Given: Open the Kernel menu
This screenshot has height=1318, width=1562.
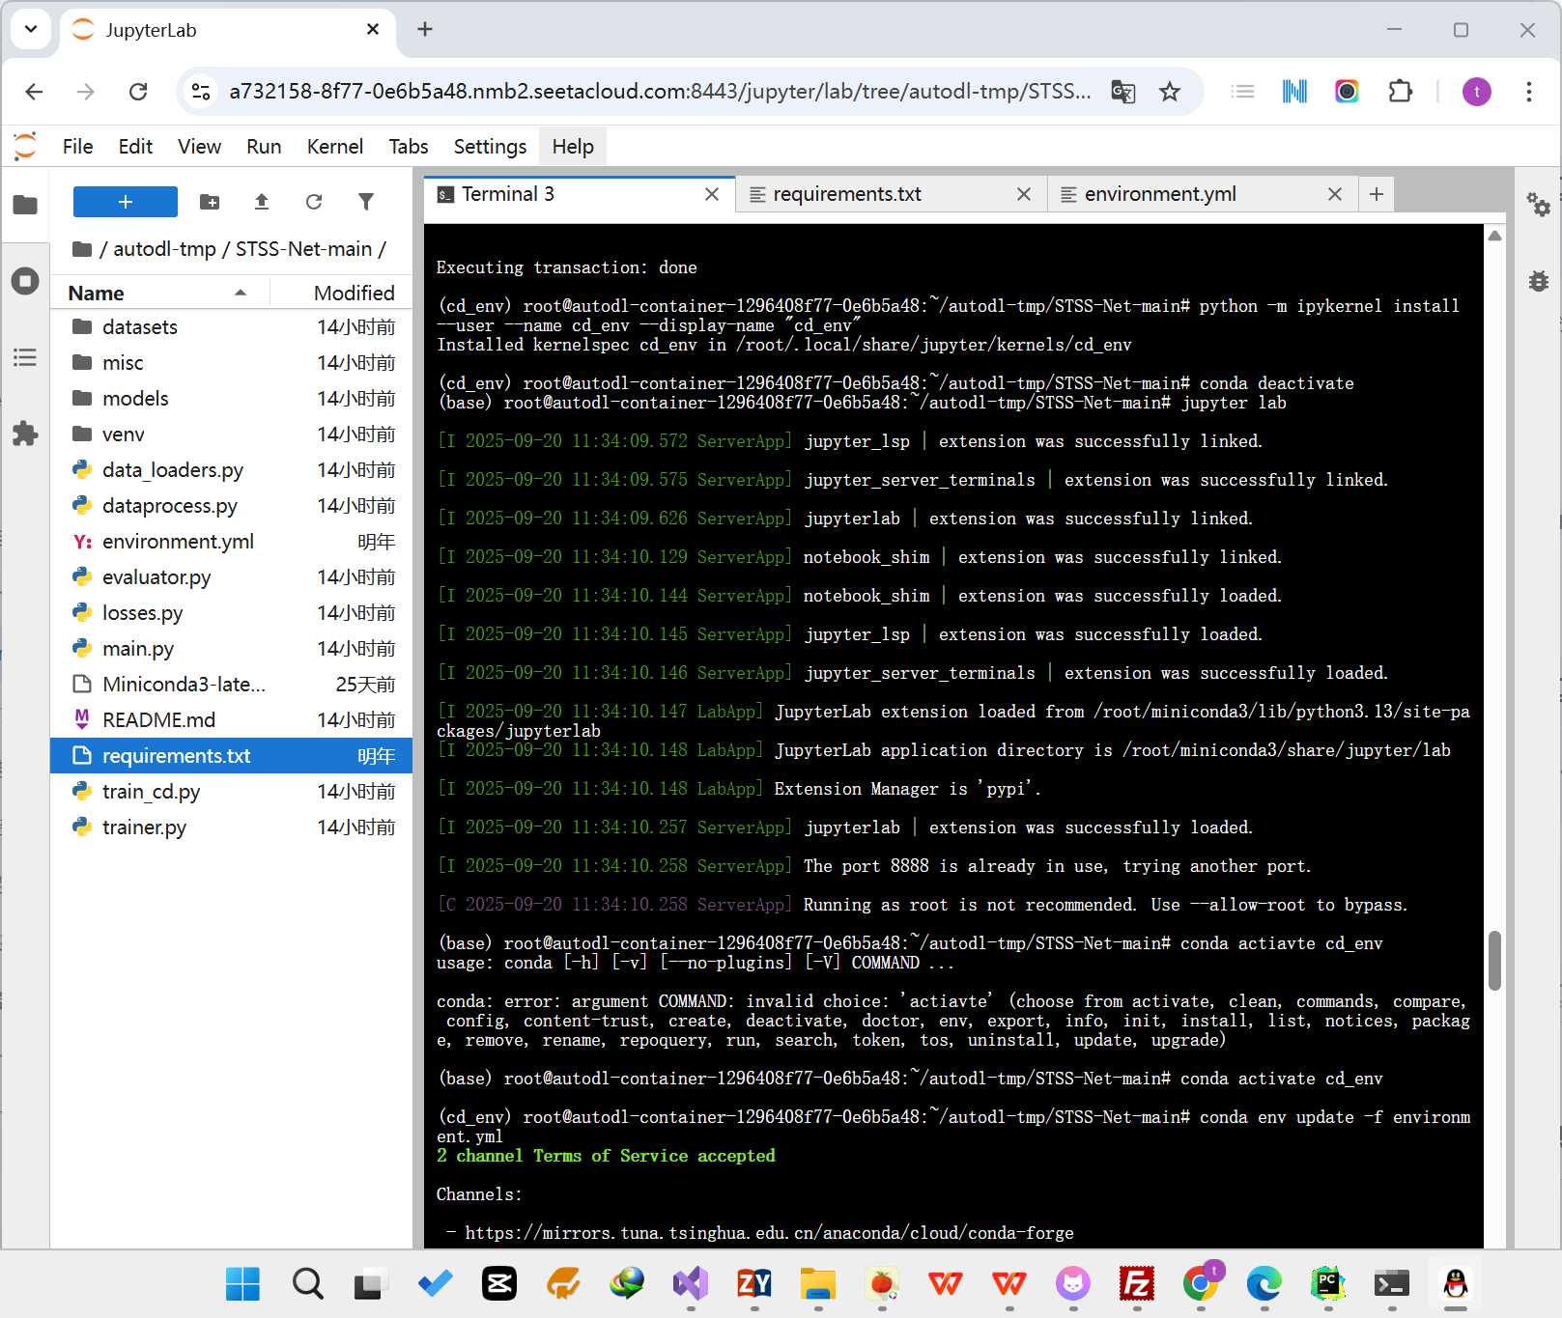Looking at the screenshot, I should (x=334, y=146).
